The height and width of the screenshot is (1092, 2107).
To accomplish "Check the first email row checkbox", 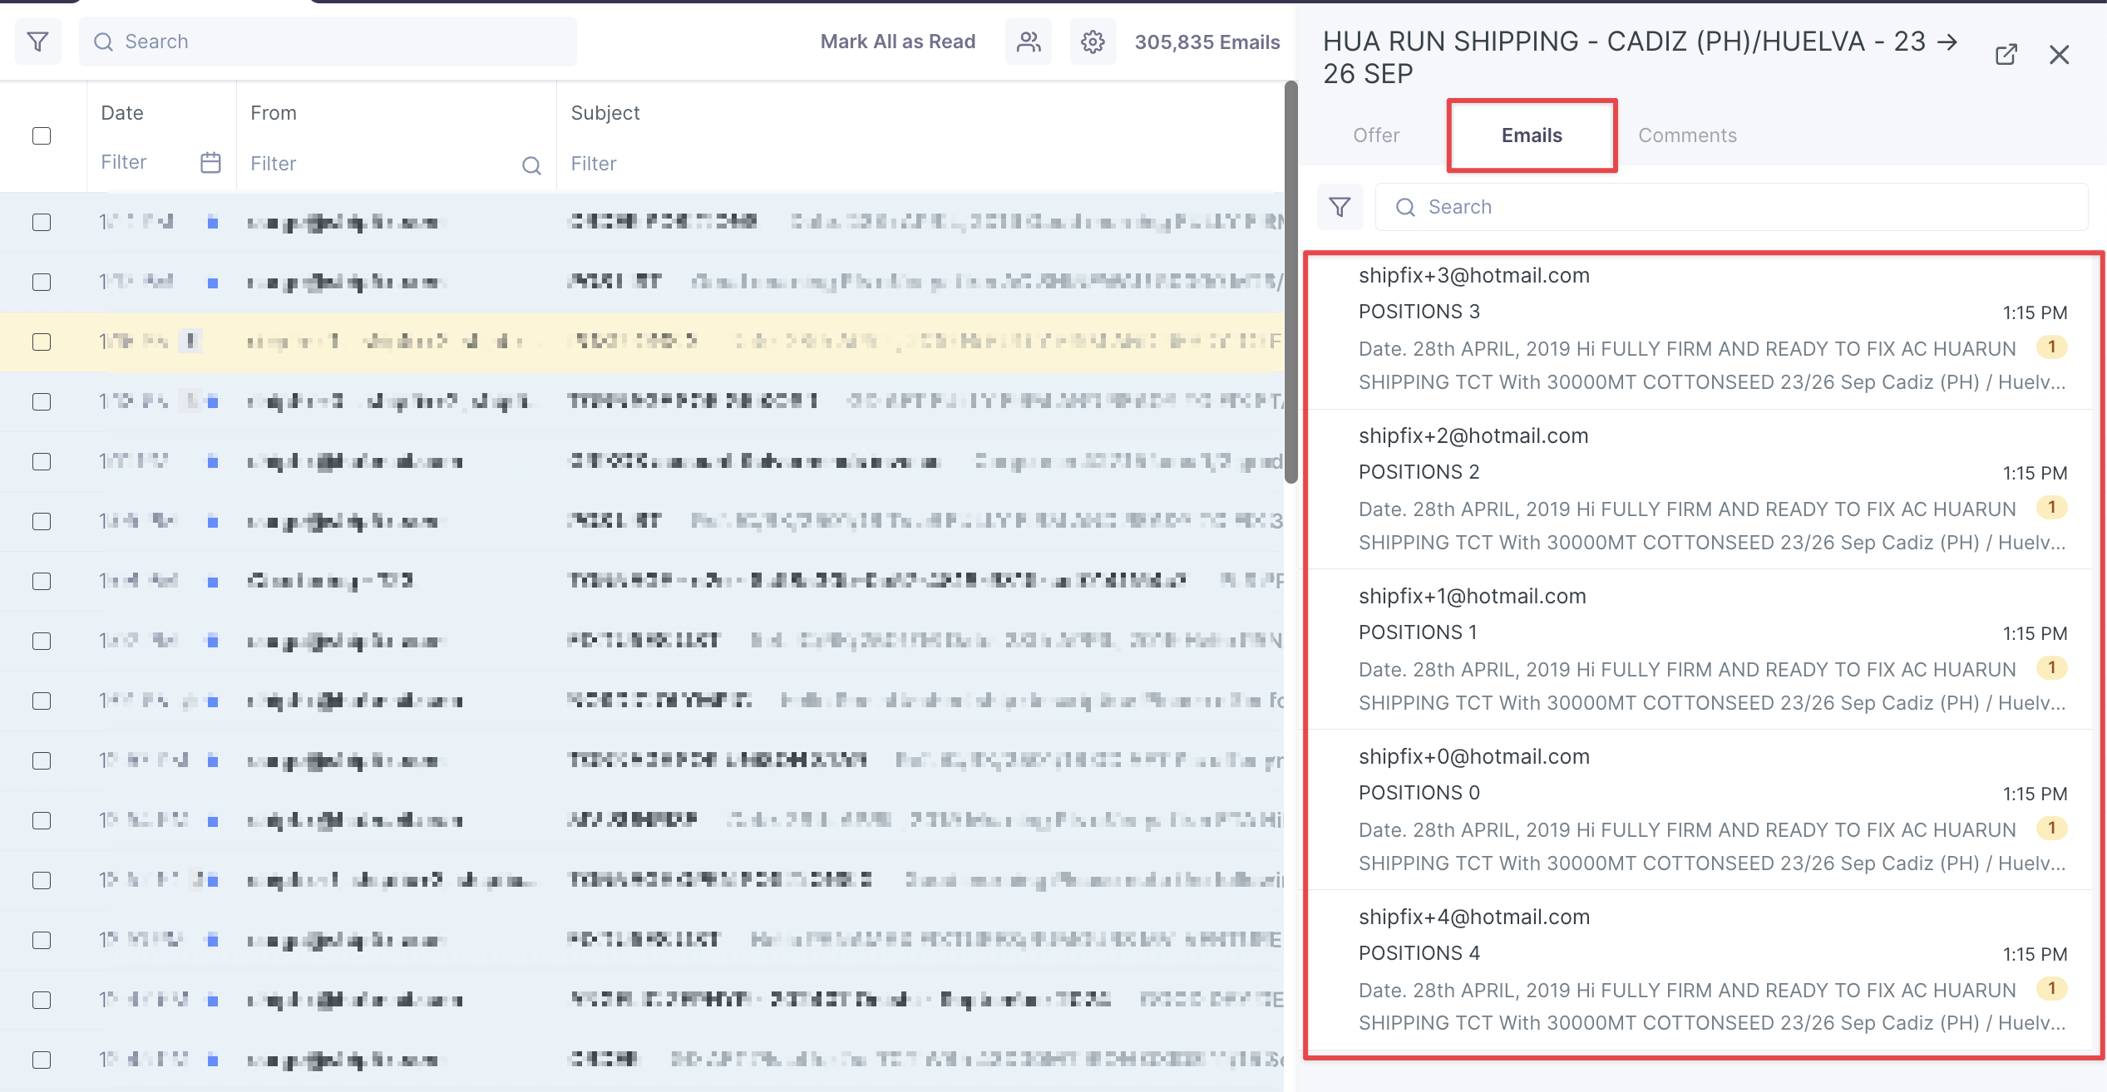I will (42, 222).
